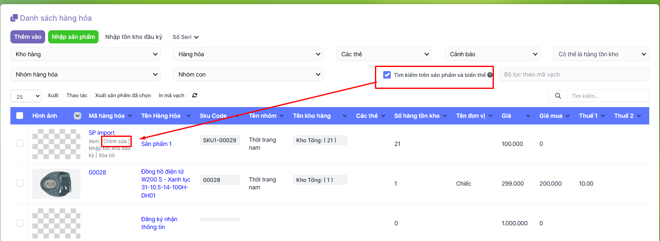
Task: Expand the Nhóm hàng hóa dropdown
Action: [x=85, y=74]
